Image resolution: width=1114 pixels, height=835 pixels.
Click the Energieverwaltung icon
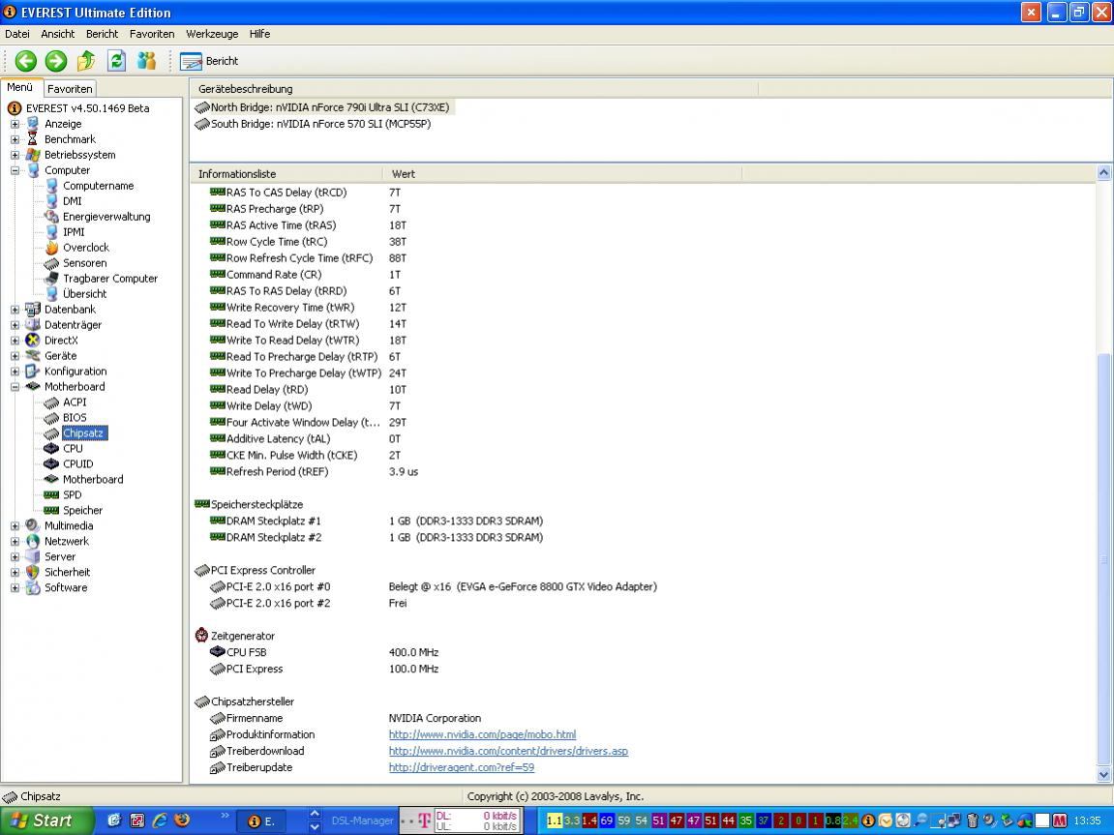[51, 217]
